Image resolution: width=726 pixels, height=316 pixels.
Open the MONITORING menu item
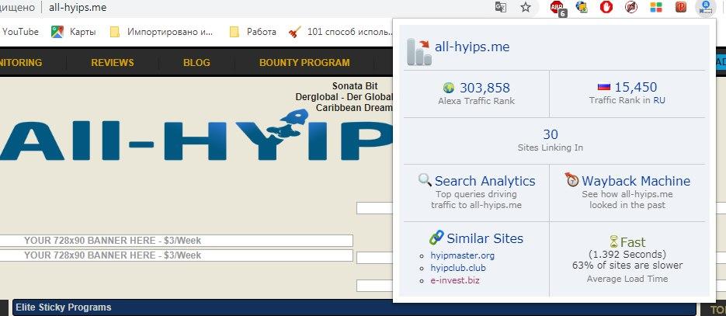click(x=21, y=63)
